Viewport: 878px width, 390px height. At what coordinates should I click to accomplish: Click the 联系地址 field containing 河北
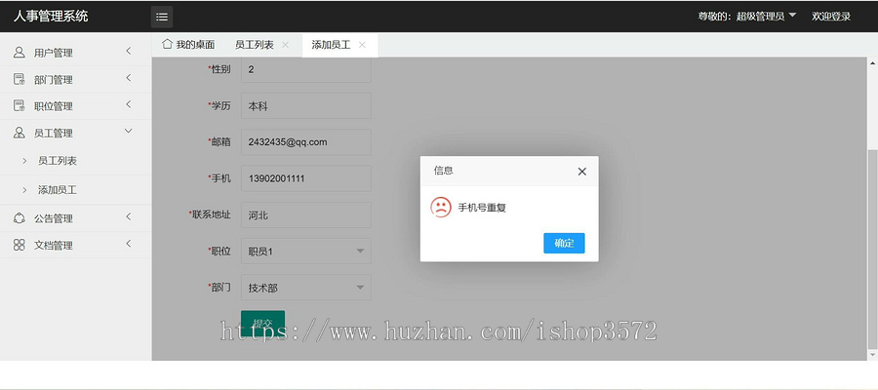pyautogui.click(x=305, y=214)
